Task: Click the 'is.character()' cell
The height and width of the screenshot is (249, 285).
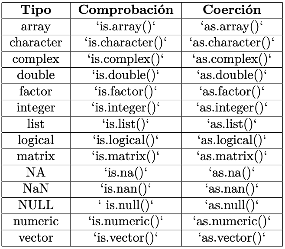Action: (x=126, y=43)
